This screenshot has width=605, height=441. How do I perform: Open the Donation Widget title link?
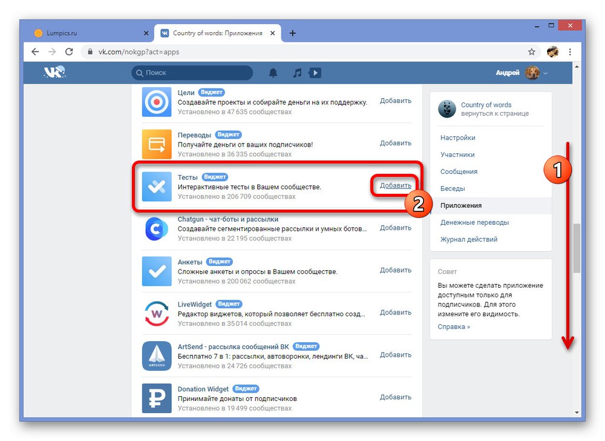pyautogui.click(x=203, y=389)
